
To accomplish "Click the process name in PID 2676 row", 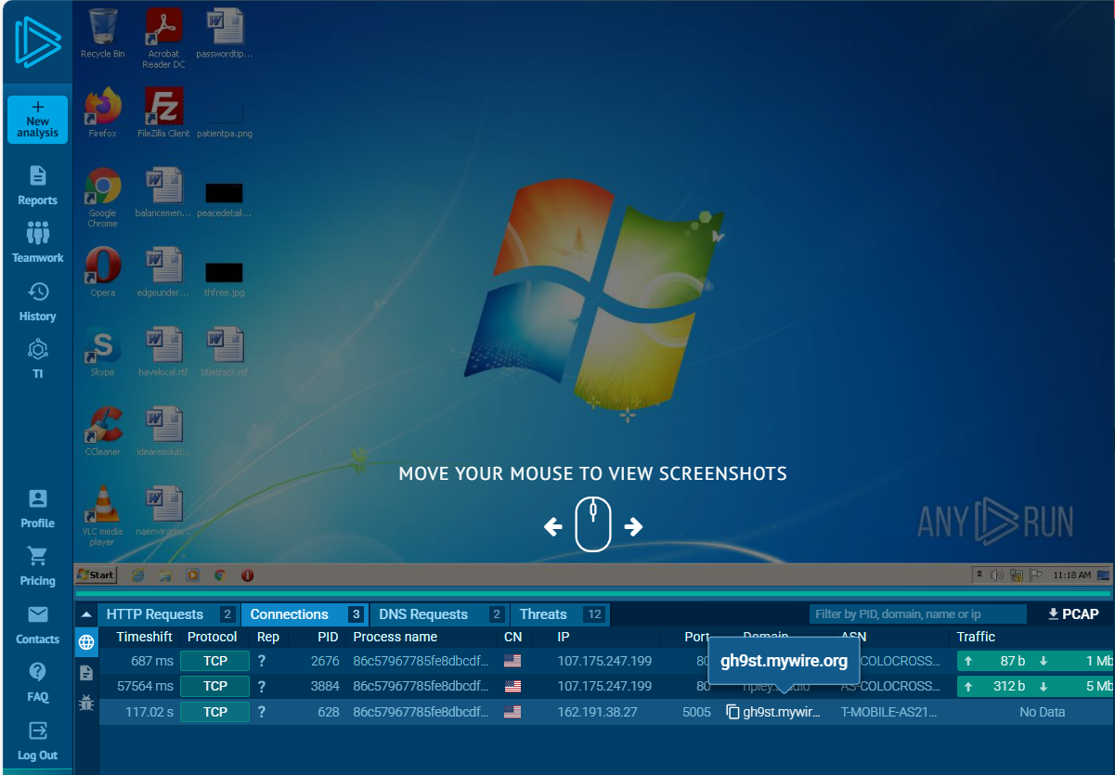I will [421, 661].
